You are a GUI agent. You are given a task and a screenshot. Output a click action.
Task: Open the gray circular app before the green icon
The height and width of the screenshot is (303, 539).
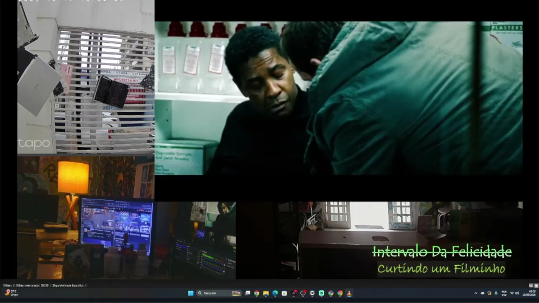coord(312,293)
